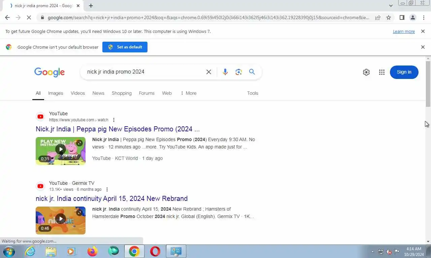Open Nick.jr India Peppa pig New Episodes link
The height and width of the screenshot is (258, 431).
[x=118, y=129]
